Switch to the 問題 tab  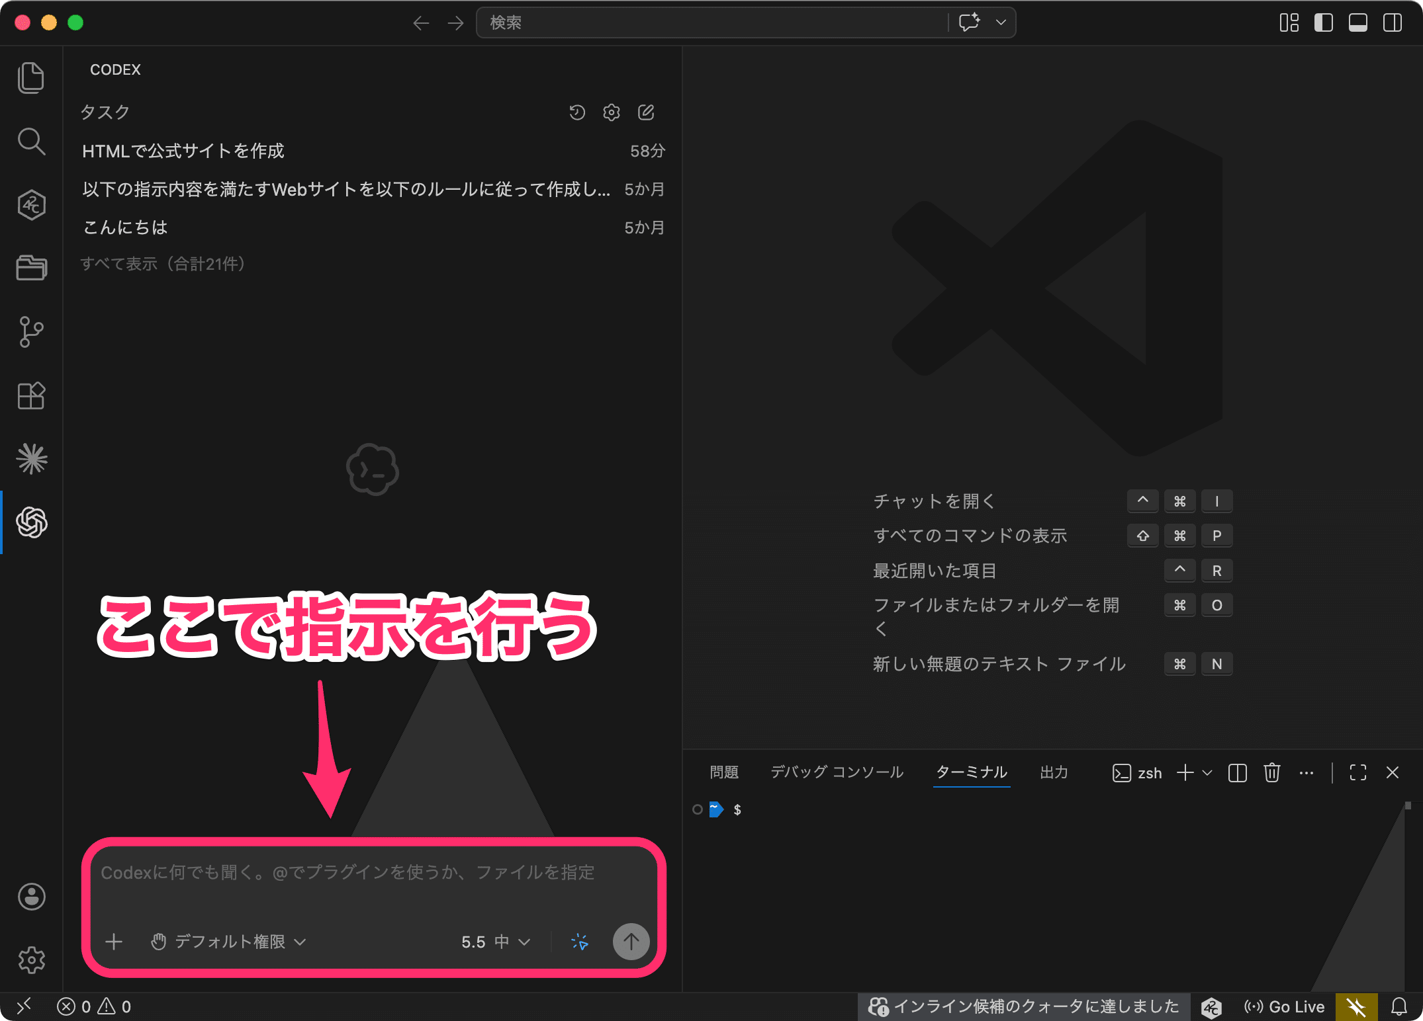[x=724, y=772]
